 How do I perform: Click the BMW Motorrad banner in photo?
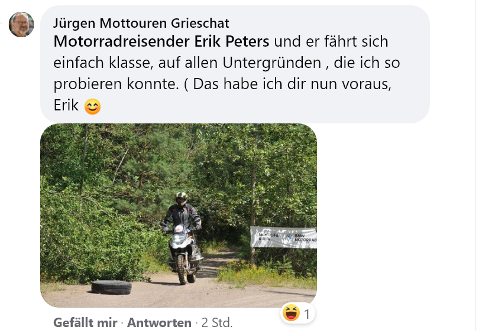pyautogui.click(x=283, y=237)
